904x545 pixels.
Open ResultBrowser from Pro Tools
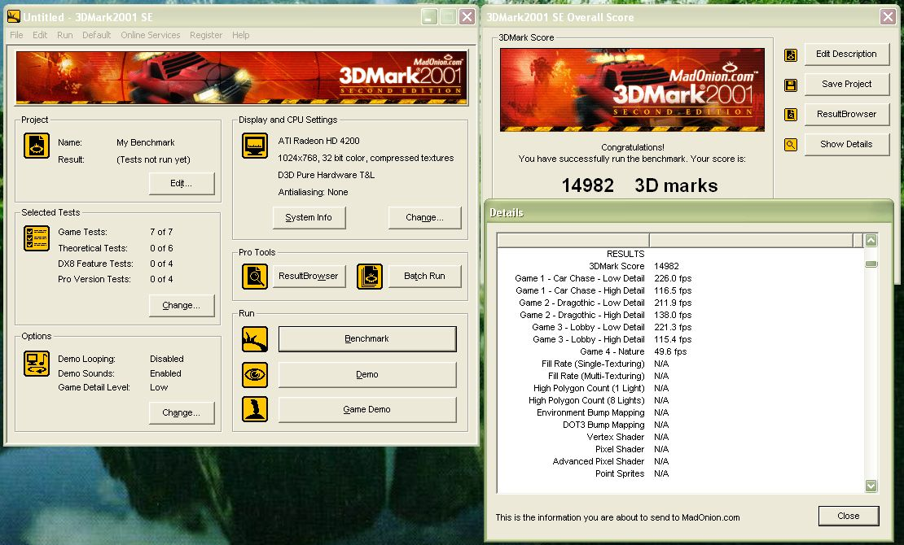coord(309,276)
